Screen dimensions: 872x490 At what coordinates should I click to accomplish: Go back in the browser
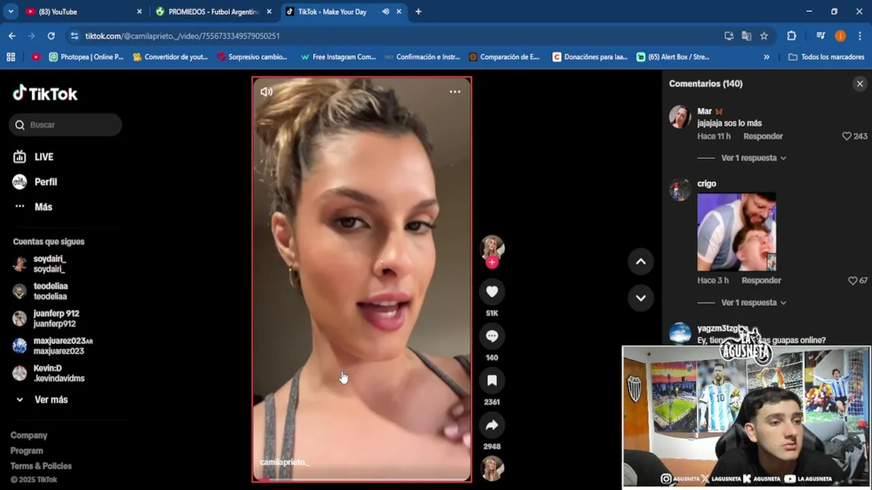12,35
